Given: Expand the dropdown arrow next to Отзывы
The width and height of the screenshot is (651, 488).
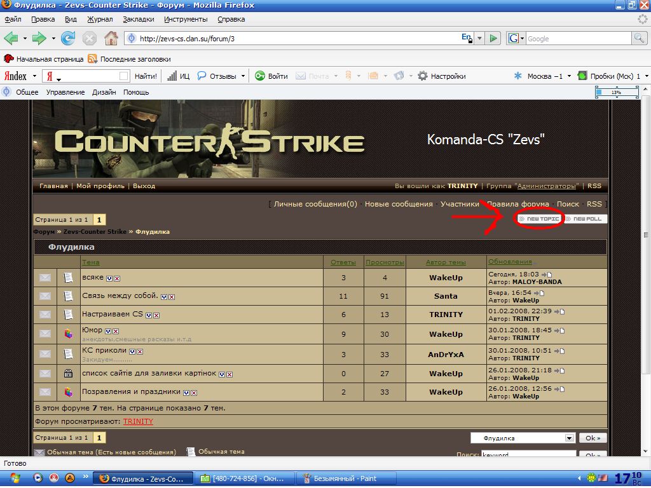Looking at the screenshot, I should [243, 76].
